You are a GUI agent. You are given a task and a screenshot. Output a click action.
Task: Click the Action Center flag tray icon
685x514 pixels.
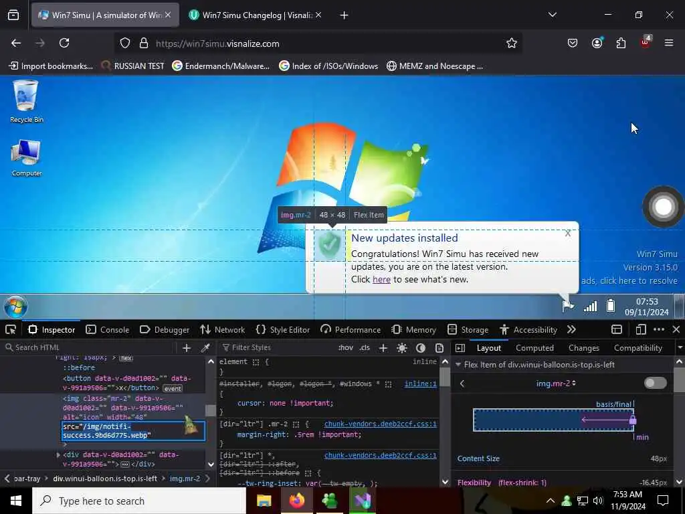(568, 305)
